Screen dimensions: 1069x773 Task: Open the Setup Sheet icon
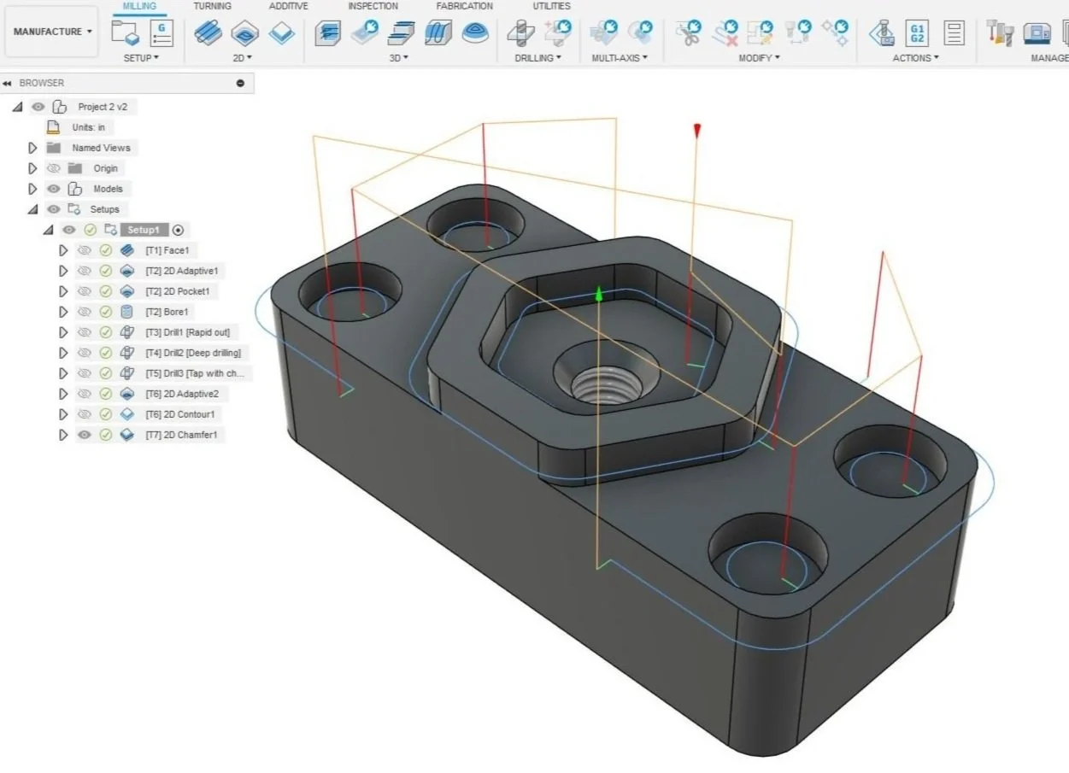click(x=954, y=33)
